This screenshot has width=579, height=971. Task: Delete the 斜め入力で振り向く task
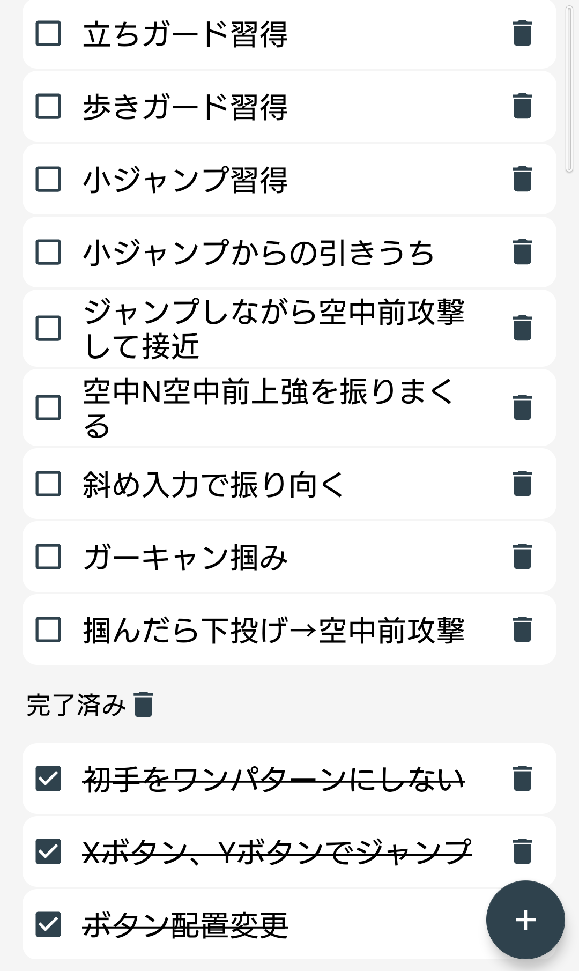point(522,484)
